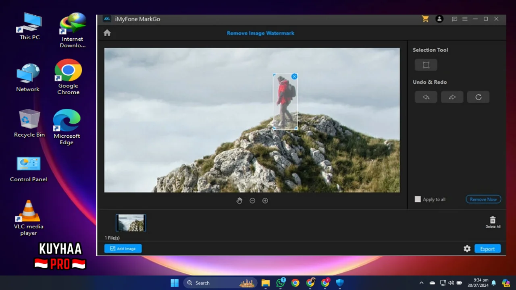Open the user account profile

tap(439, 19)
